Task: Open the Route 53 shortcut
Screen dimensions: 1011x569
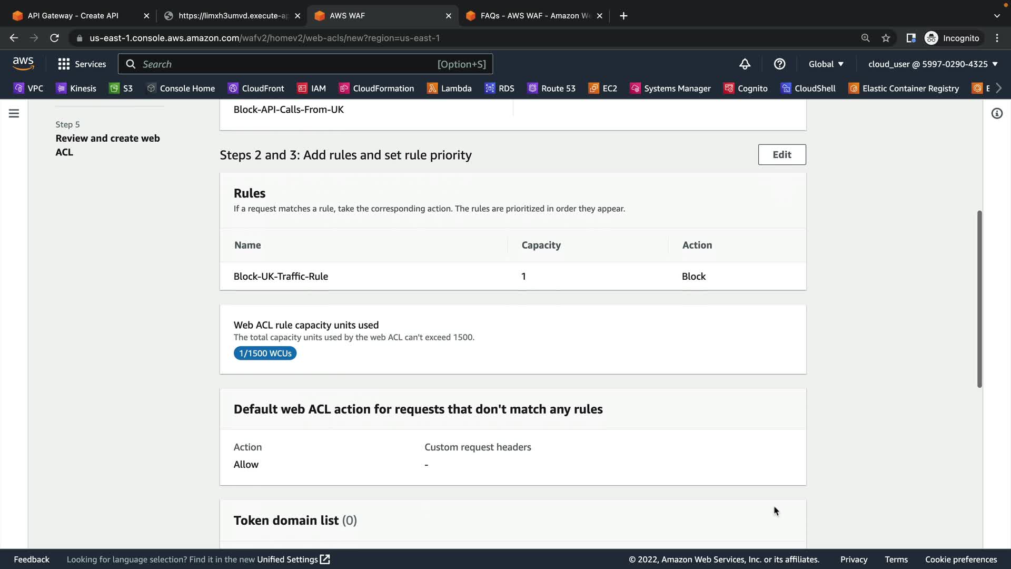Action: (x=551, y=89)
